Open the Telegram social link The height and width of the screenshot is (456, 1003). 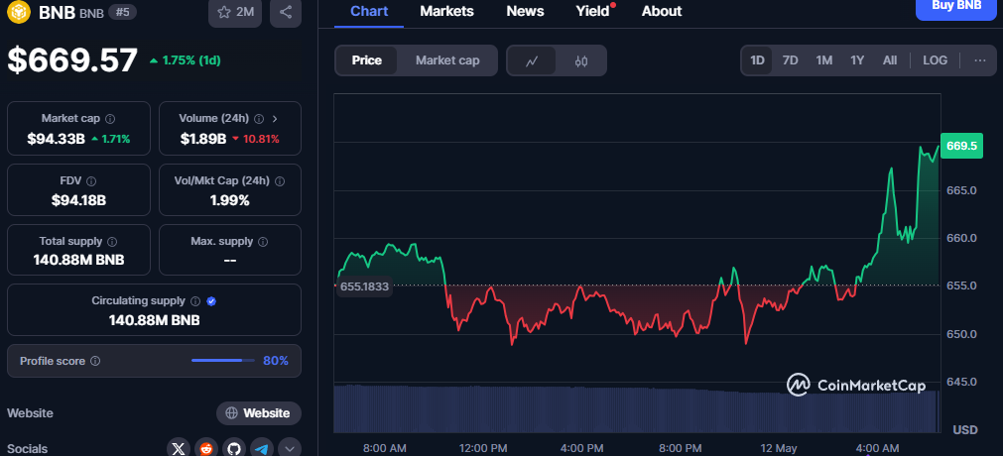click(262, 448)
